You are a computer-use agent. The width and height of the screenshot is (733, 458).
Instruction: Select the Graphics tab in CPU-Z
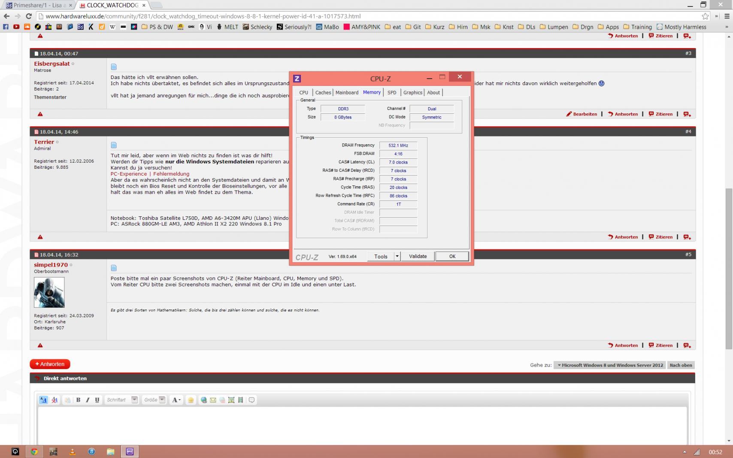coord(413,93)
